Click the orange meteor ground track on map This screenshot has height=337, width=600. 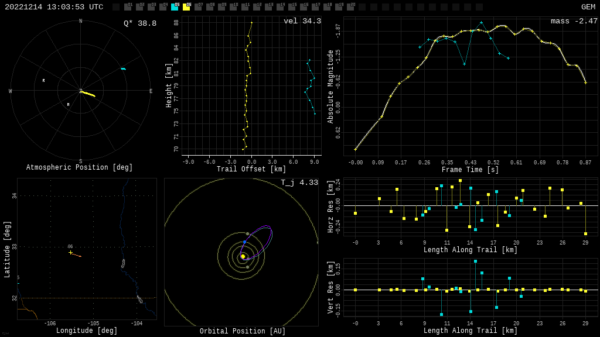pyautogui.click(x=77, y=255)
